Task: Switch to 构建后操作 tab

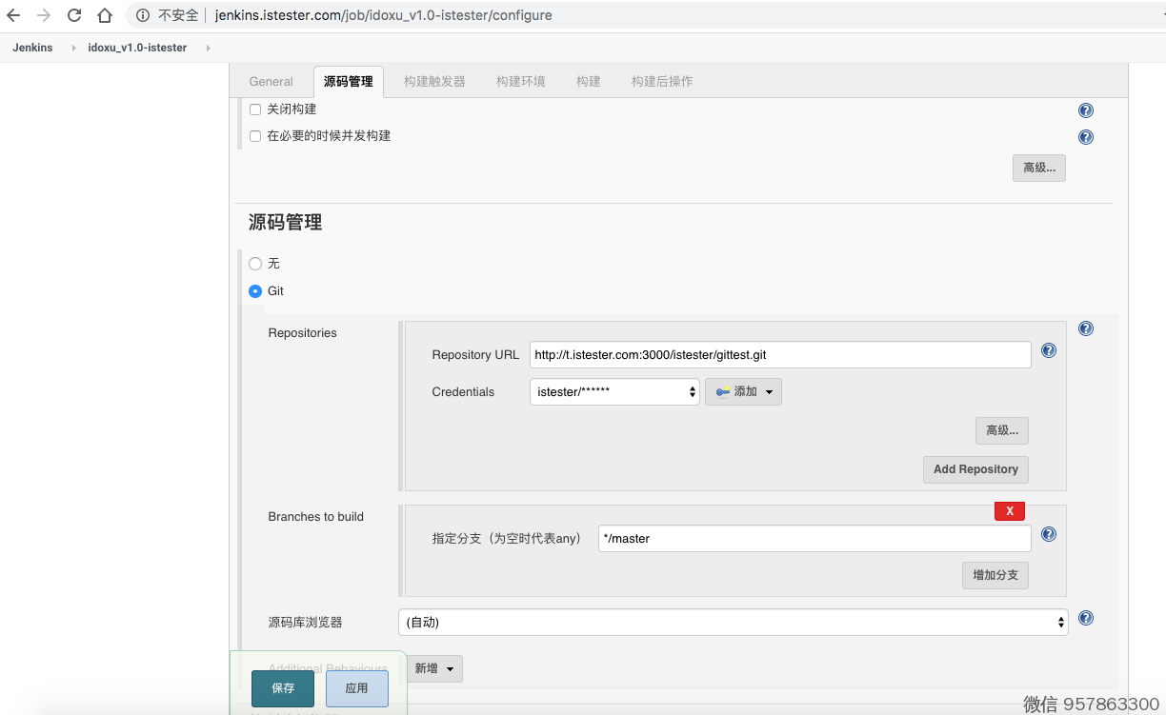Action: click(661, 82)
